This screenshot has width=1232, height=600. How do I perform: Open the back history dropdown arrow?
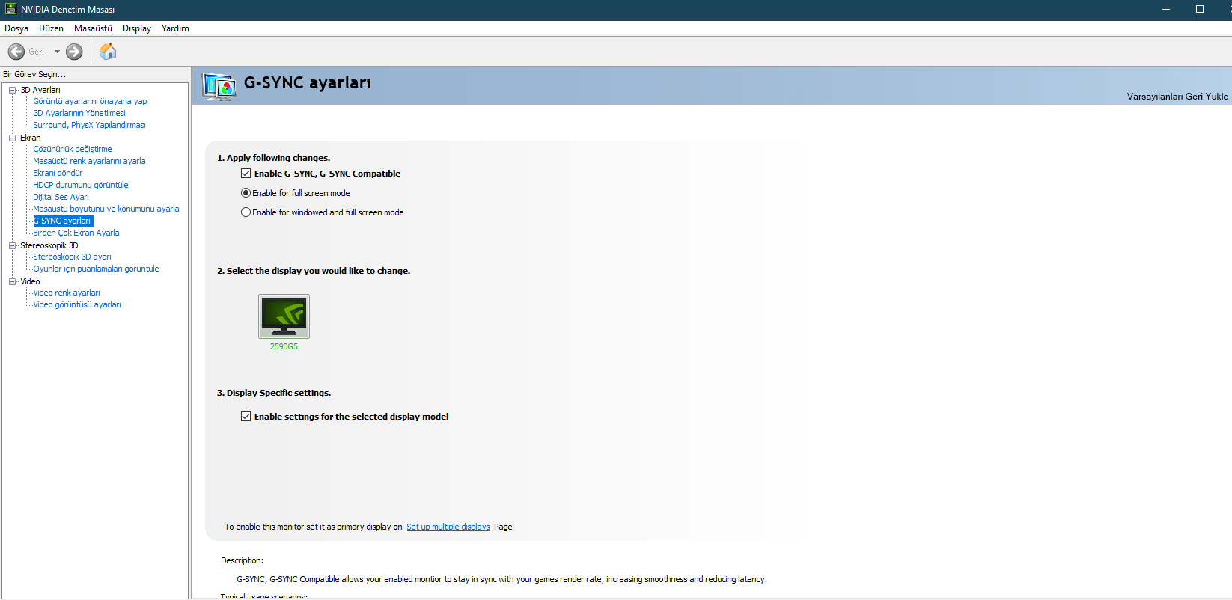(57, 52)
